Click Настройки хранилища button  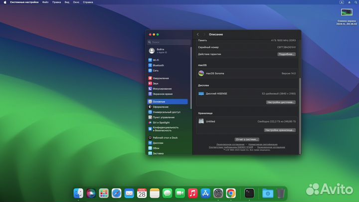coord(280,130)
